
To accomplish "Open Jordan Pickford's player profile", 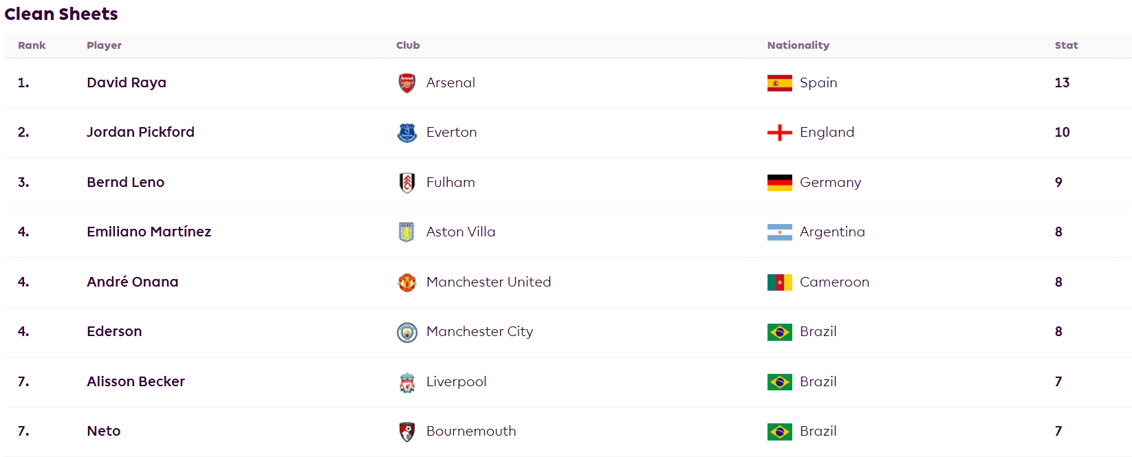I will coord(140,132).
